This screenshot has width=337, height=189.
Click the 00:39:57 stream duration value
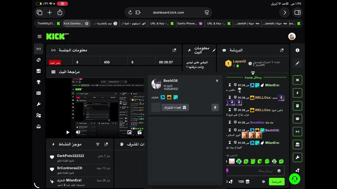point(166,62)
